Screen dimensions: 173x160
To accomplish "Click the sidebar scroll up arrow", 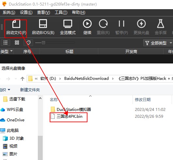I will pyautogui.click(x=40, y=98).
